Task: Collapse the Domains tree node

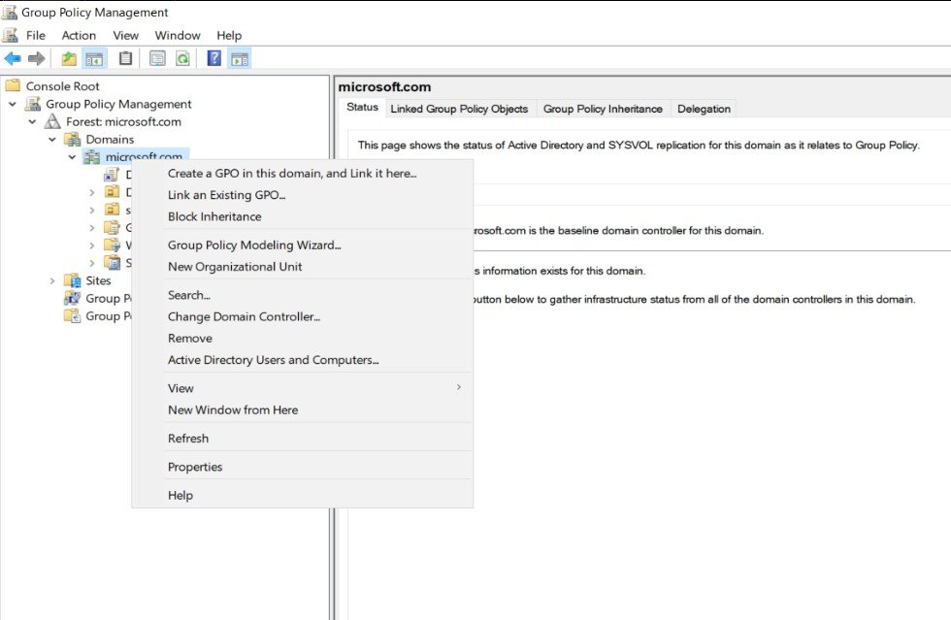Action: click(52, 140)
